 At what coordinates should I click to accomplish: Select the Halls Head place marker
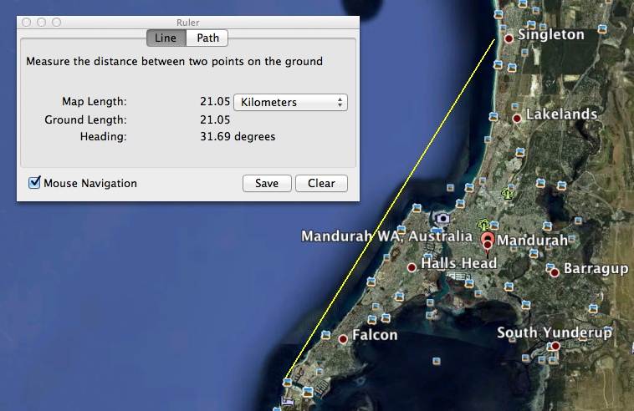[x=411, y=267]
